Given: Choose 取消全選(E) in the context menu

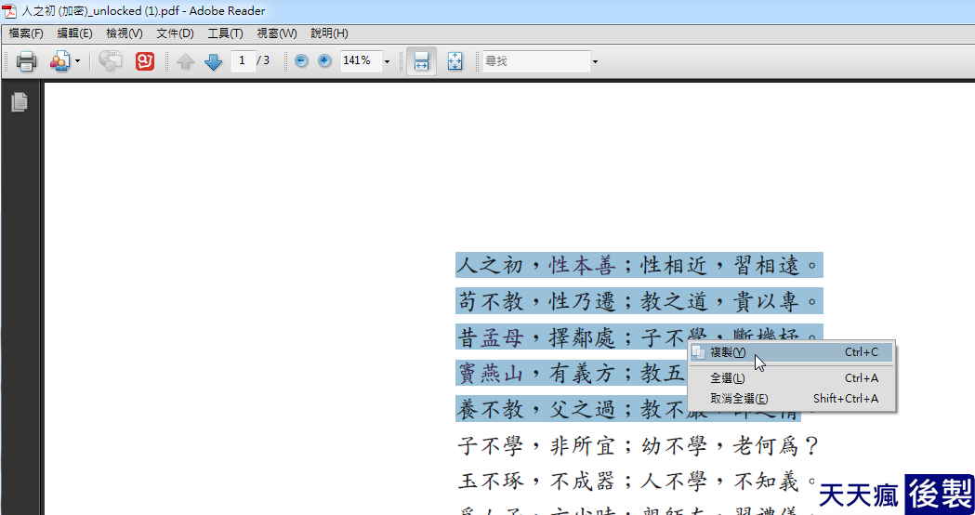Looking at the screenshot, I should tap(792, 398).
